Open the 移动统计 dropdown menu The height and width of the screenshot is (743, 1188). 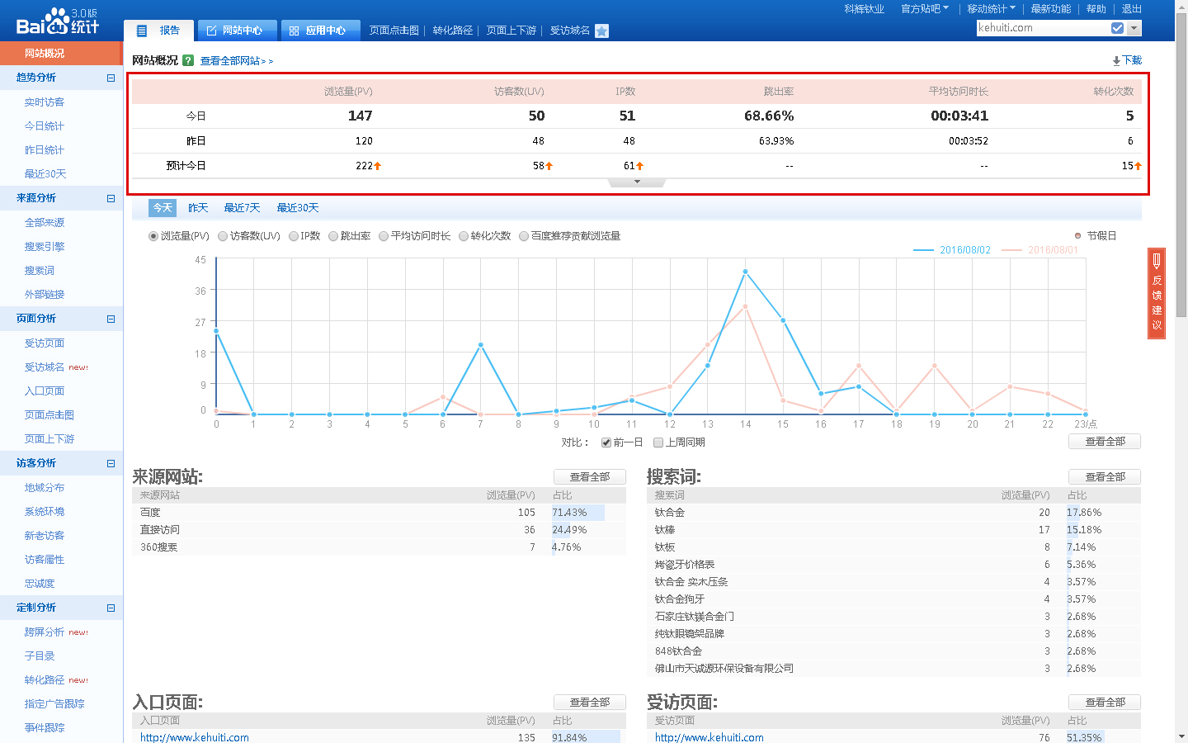[x=991, y=8]
